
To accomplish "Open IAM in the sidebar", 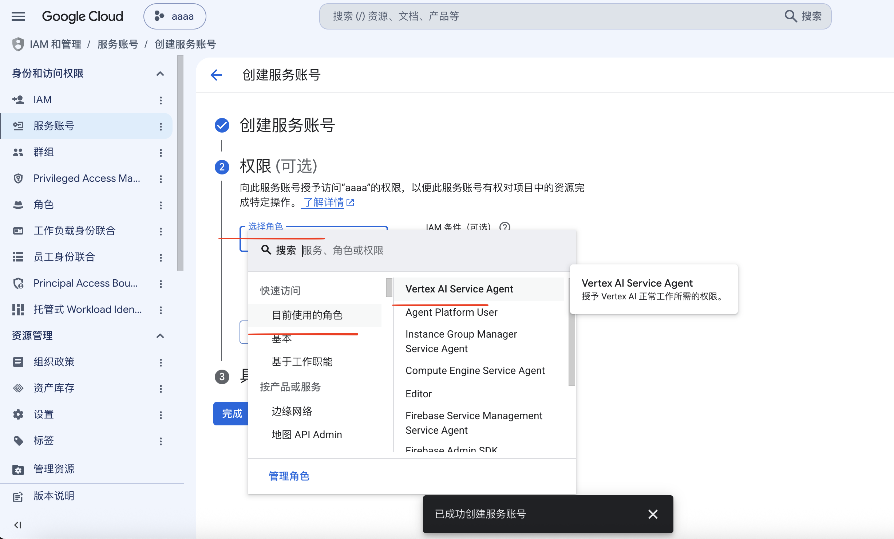I will pyautogui.click(x=87, y=100).
